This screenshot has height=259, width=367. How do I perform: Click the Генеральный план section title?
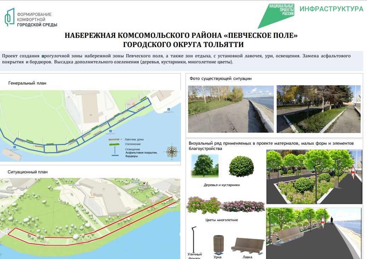pyautogui.click(x=27, y=83)
